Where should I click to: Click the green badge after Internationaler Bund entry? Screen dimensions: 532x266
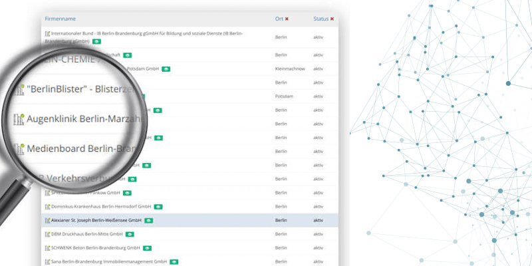(96, 41)
